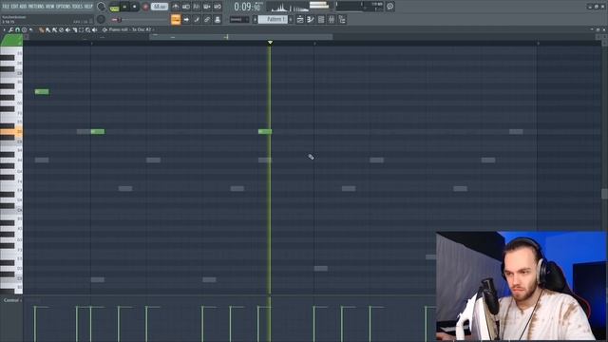Select the playback speaker tool
This screenshot has height=342, width=608.
(x=94, y=29)
